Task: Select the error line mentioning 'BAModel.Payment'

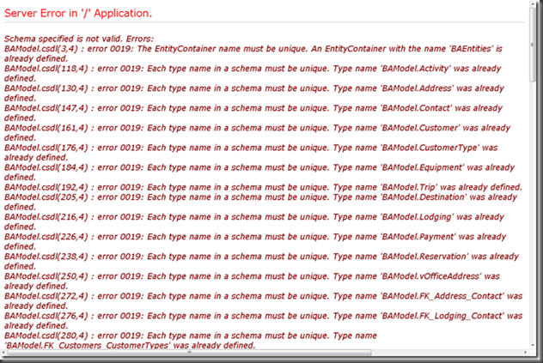Action: click(x=255, y=241)
